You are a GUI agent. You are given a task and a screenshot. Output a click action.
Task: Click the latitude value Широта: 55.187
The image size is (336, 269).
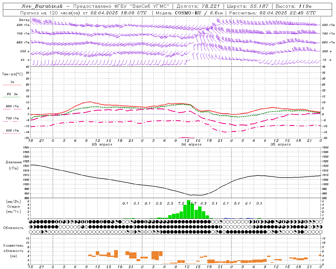coord(248,6)
